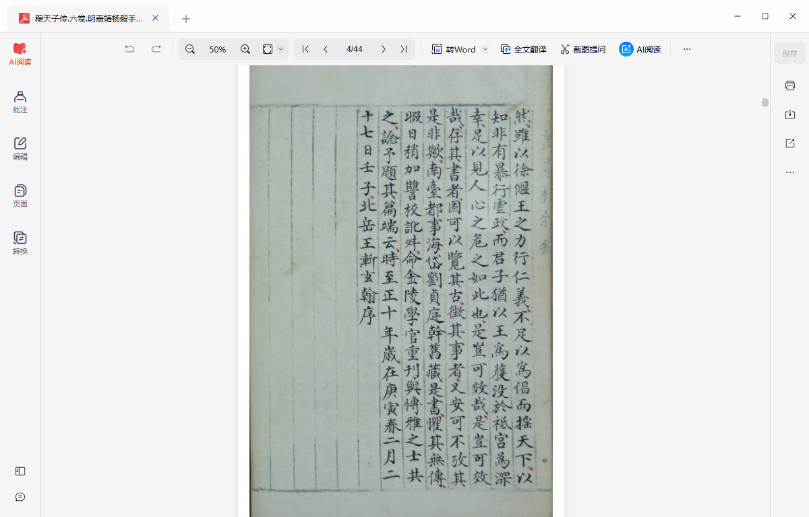Screen dimensions: 809x517
Task: Print the document using printer icon
Action: pyautogui.click(x=790, y=85)
